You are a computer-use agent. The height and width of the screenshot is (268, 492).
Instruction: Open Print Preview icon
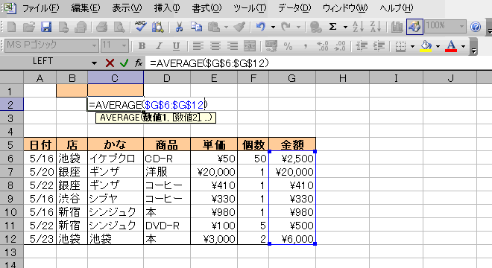[119, 27]
